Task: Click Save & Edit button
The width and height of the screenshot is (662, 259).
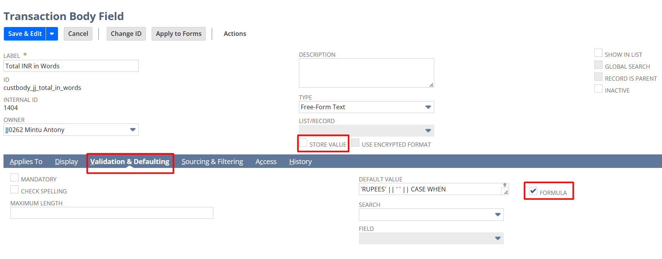Action: [25, 34]
